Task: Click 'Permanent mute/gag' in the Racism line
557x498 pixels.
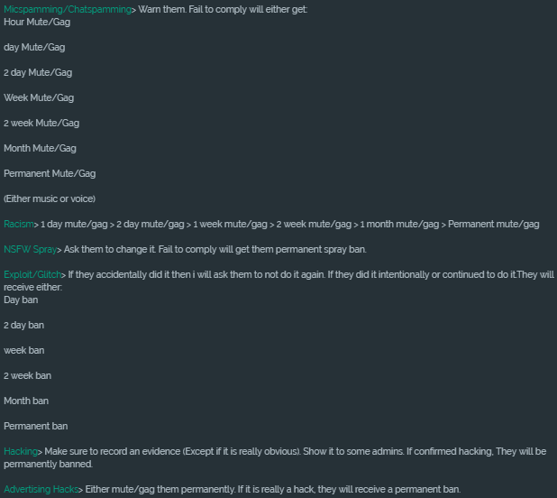Action: coord(494,225)
